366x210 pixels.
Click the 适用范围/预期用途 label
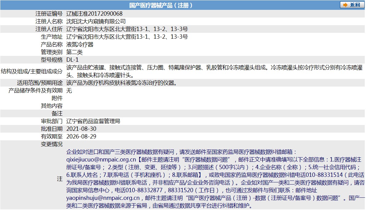pos(40,83)
